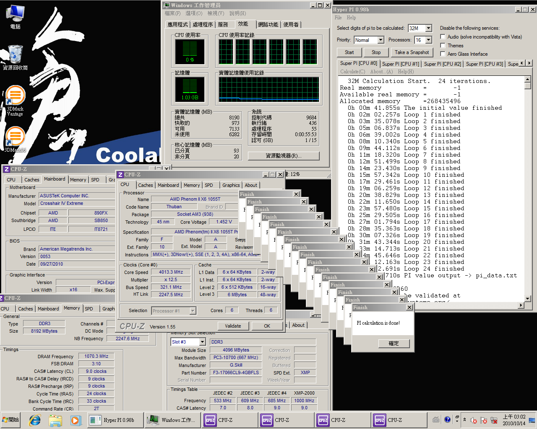Select Memory tab in bottom-left CPU-Z
The width and height of the screenshot is (537, 429).
coord(72,308)
